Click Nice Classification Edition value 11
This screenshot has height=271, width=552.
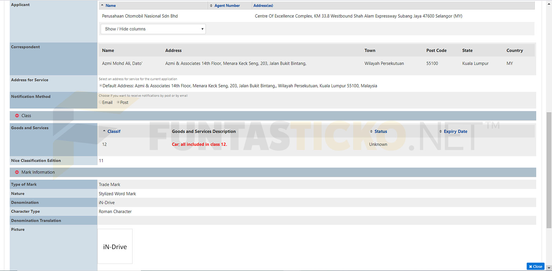point(101,161)
